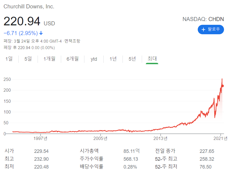234x175 pixels.
Task: Switch to the 5년 range
Action: pyautogui.click(x=132, y=59)
